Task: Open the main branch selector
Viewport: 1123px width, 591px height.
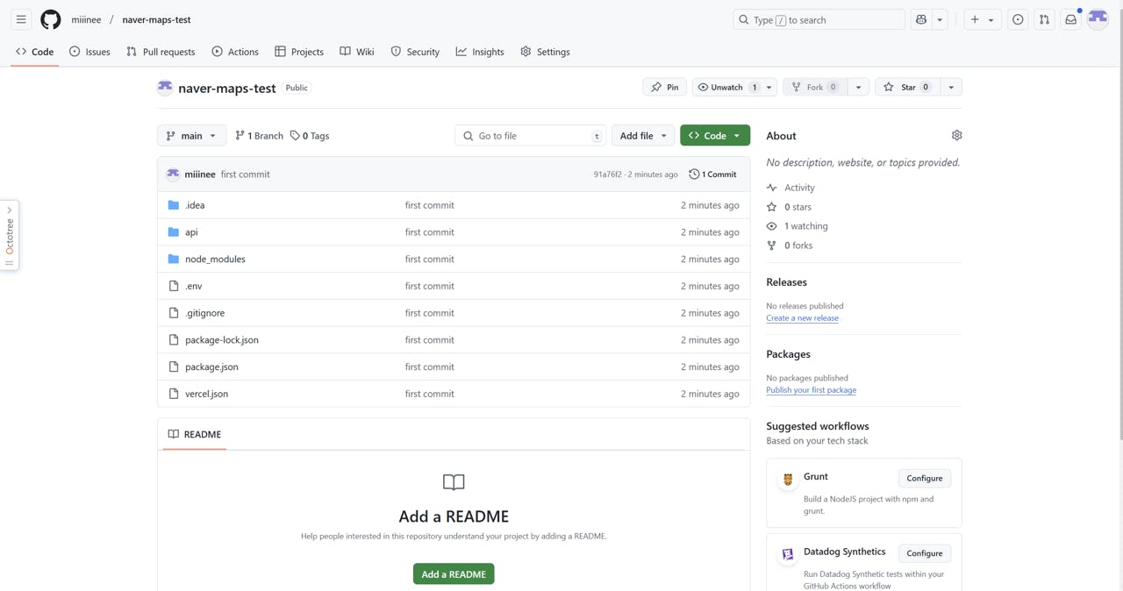Action: [191, 136]
